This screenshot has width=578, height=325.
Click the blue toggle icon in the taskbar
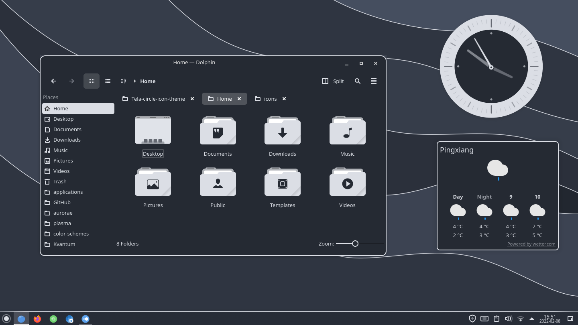tap(85, 319)
